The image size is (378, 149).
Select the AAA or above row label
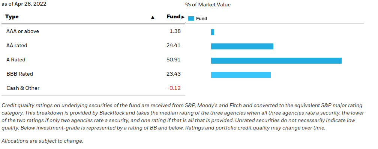(x=22, y=31)
